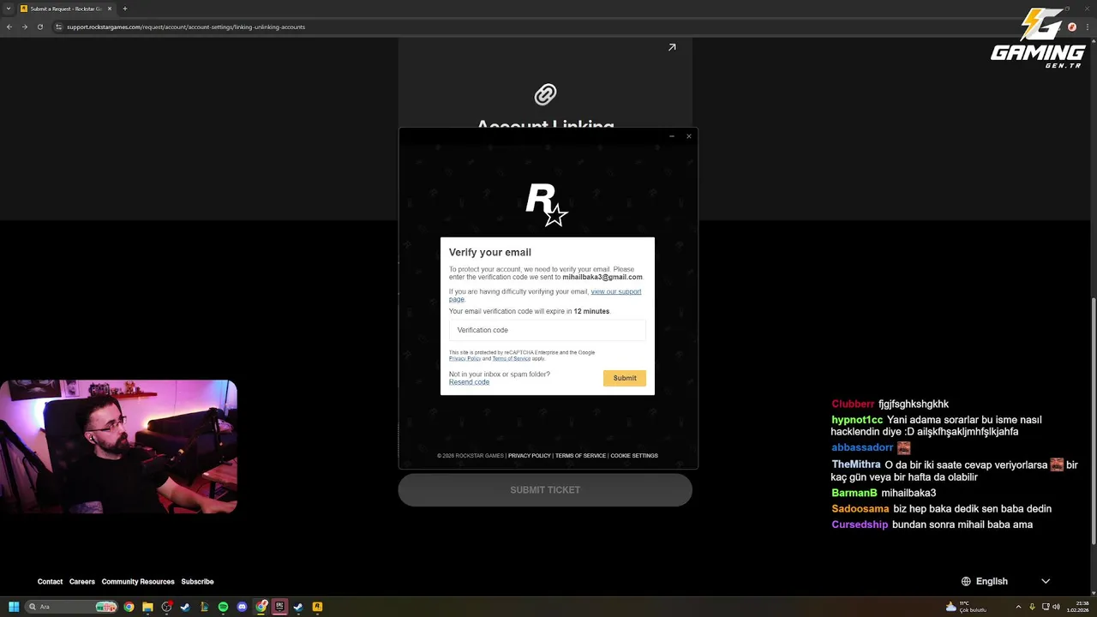
Task: Click the yellow download tray icon
Action: click(1033, 607)
